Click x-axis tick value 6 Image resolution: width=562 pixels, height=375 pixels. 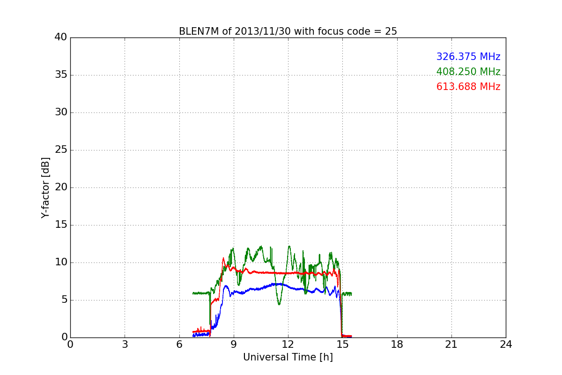click(179, 345)
